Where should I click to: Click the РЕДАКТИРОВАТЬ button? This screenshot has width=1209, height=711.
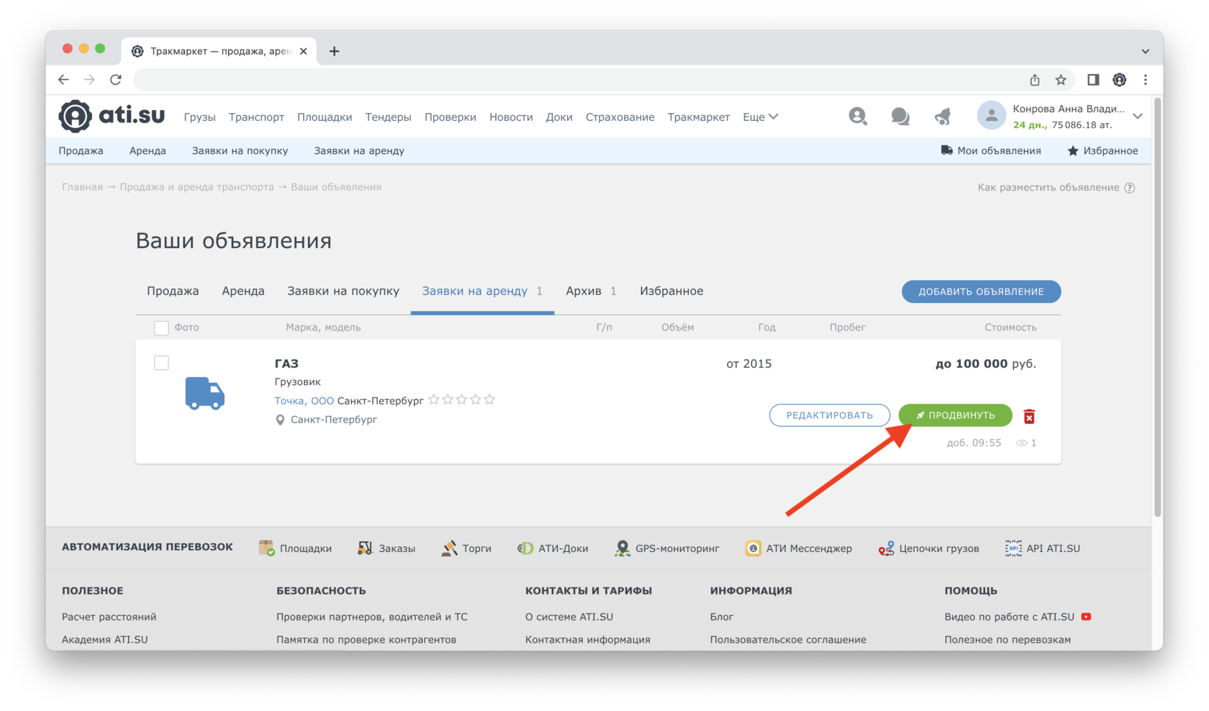(829, 415)
